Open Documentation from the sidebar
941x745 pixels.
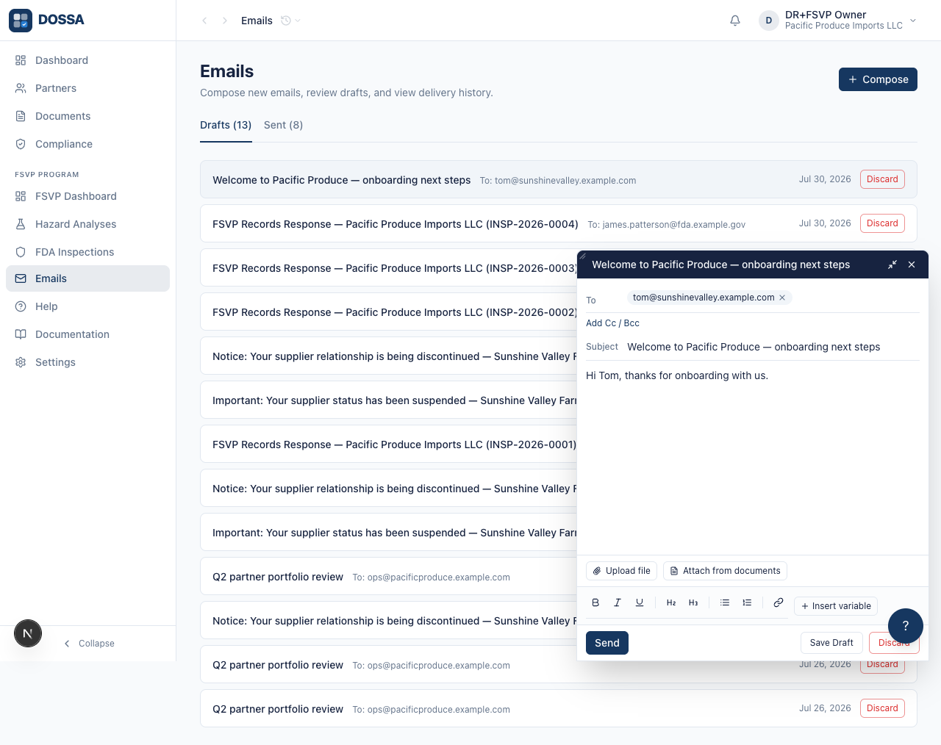point(87,334)
